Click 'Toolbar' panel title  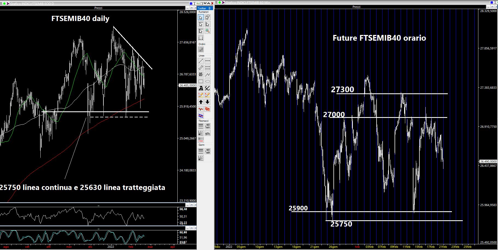click(x=202, y=8)
